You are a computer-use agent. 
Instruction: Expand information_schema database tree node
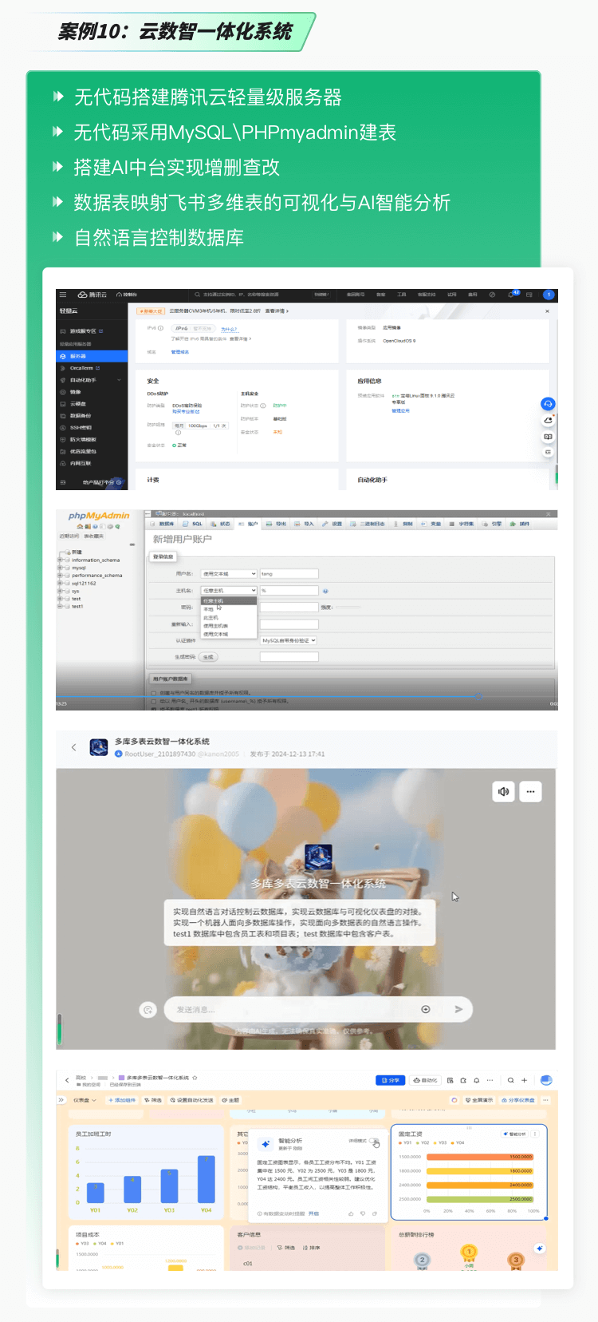(x=61, y=560)
